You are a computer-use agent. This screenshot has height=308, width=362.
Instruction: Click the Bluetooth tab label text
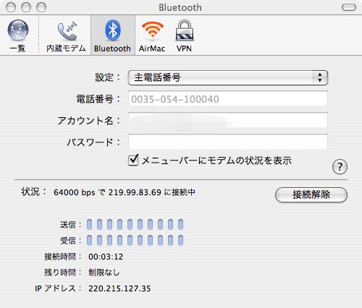point(112,48)
